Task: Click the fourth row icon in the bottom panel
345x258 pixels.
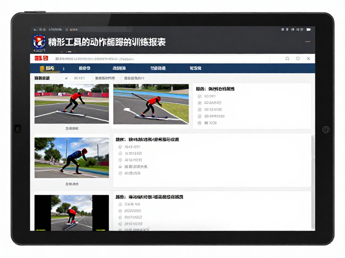Action: click(120, 224)
